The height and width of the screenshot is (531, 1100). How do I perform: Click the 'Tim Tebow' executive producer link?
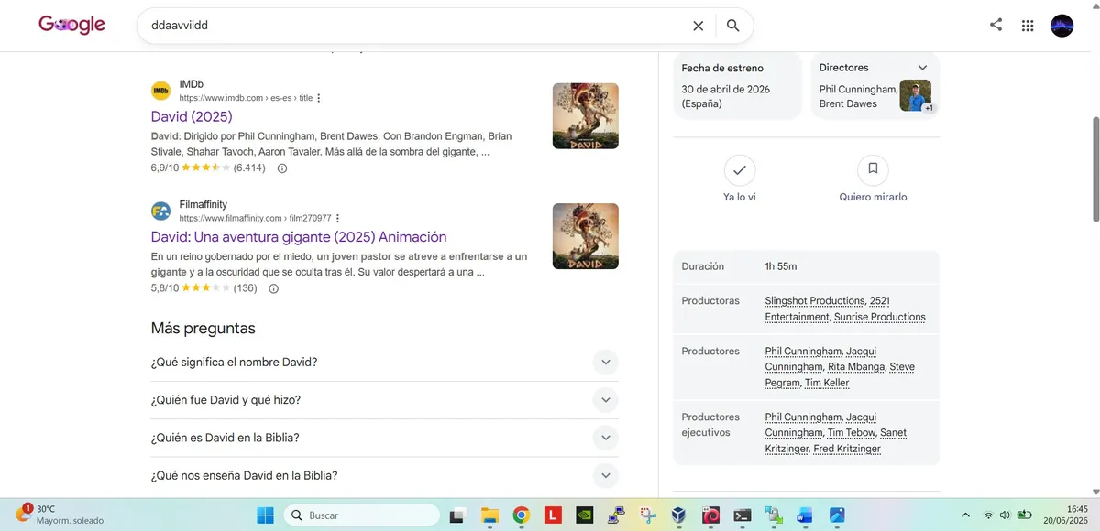pyautogui.click(x=852, y=432)
